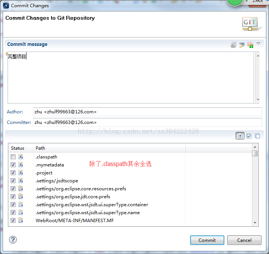Uncheck the WebRoot/META-INF/MANIFEST.MF checkbox
Image resolution: width=269 pixels, height=254 pixels.
[13, 220]
